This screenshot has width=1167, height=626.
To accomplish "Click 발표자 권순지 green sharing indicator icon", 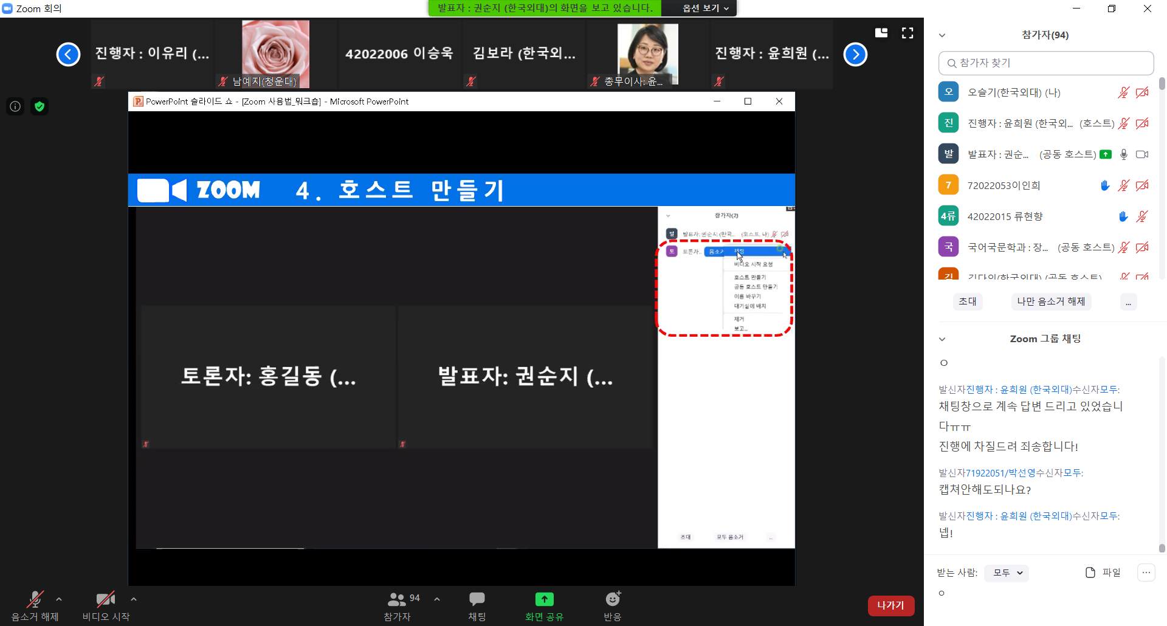I will pos(1106,154).
